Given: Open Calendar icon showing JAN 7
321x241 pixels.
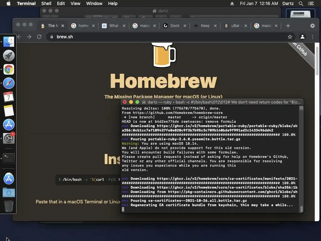Looking at the screenshot, I should click(8, 97).
